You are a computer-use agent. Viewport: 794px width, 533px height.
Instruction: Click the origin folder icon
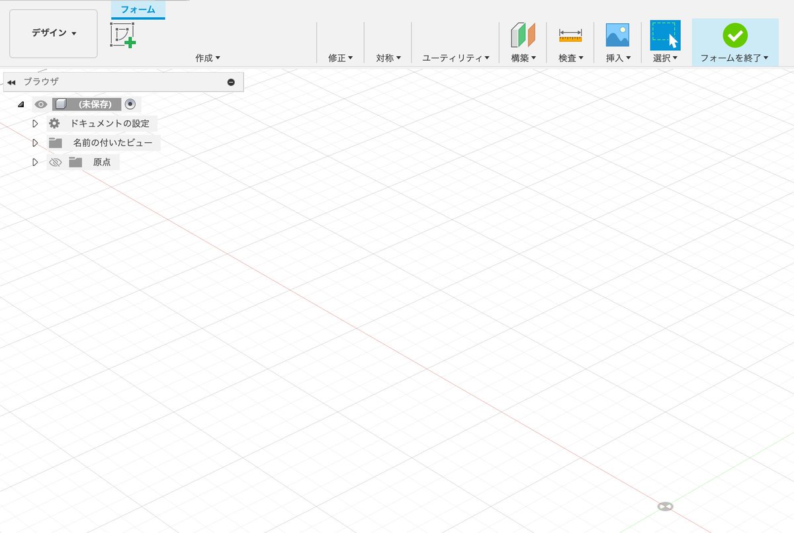pos(75,162)
